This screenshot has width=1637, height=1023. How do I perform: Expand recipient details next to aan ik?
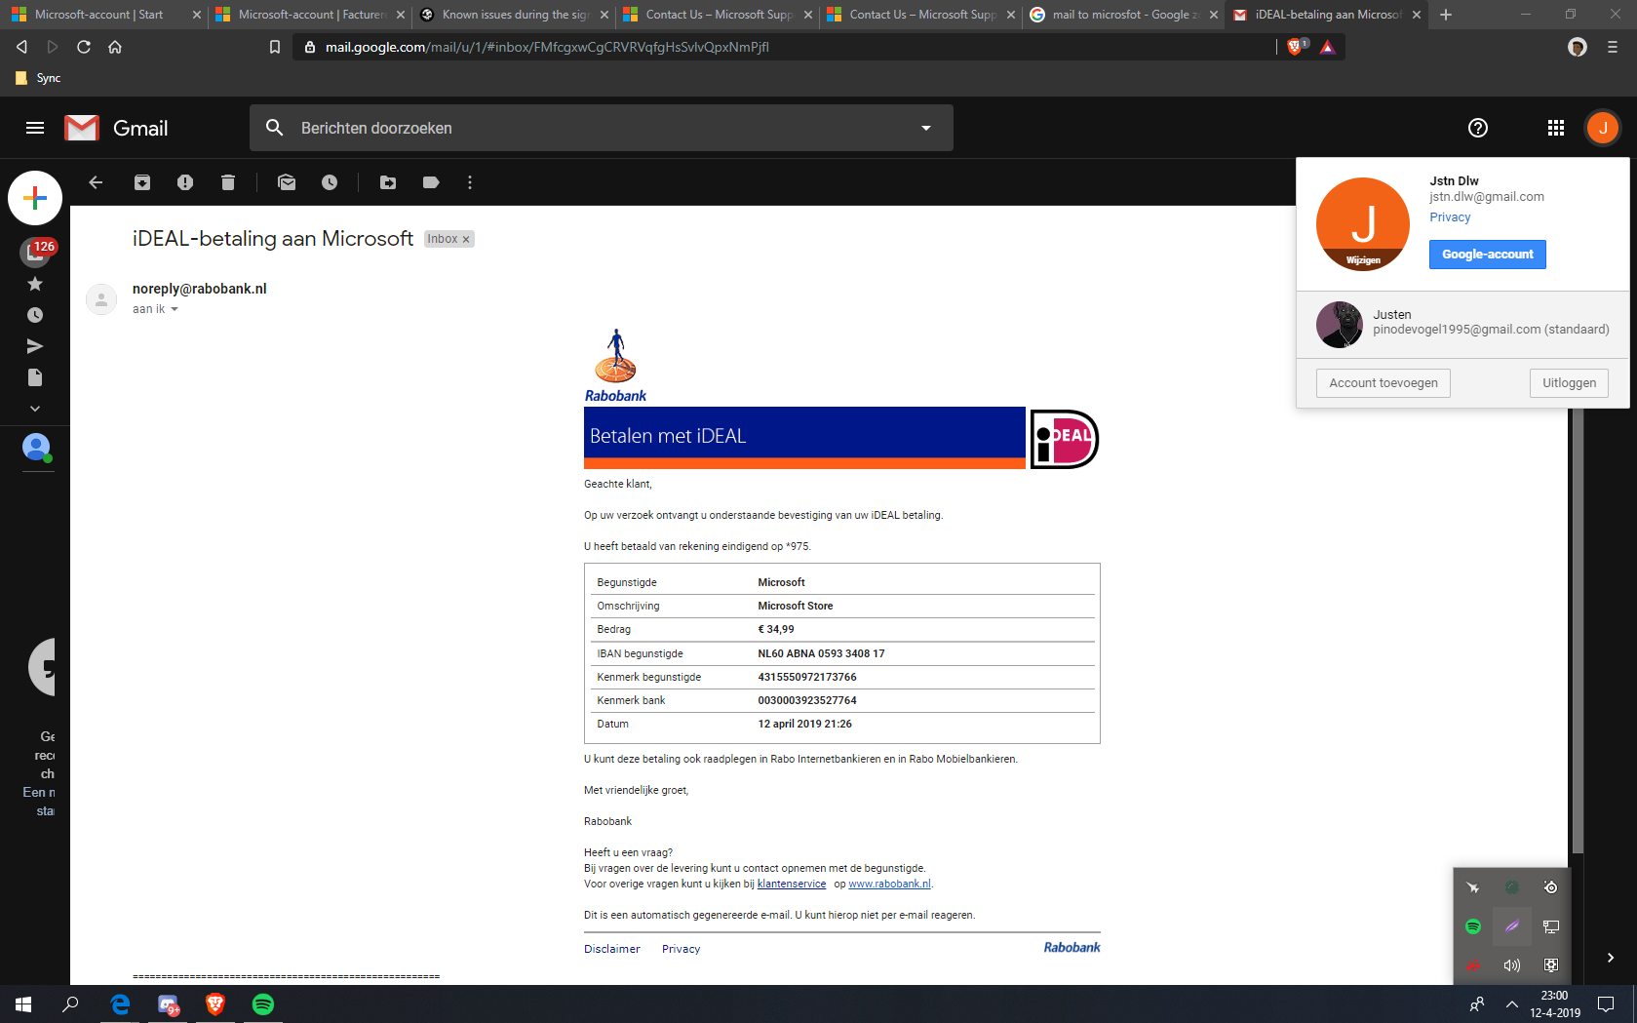click(175, 309)
